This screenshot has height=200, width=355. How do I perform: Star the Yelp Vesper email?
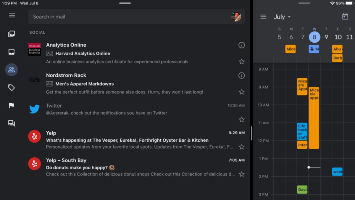point(242,147)
